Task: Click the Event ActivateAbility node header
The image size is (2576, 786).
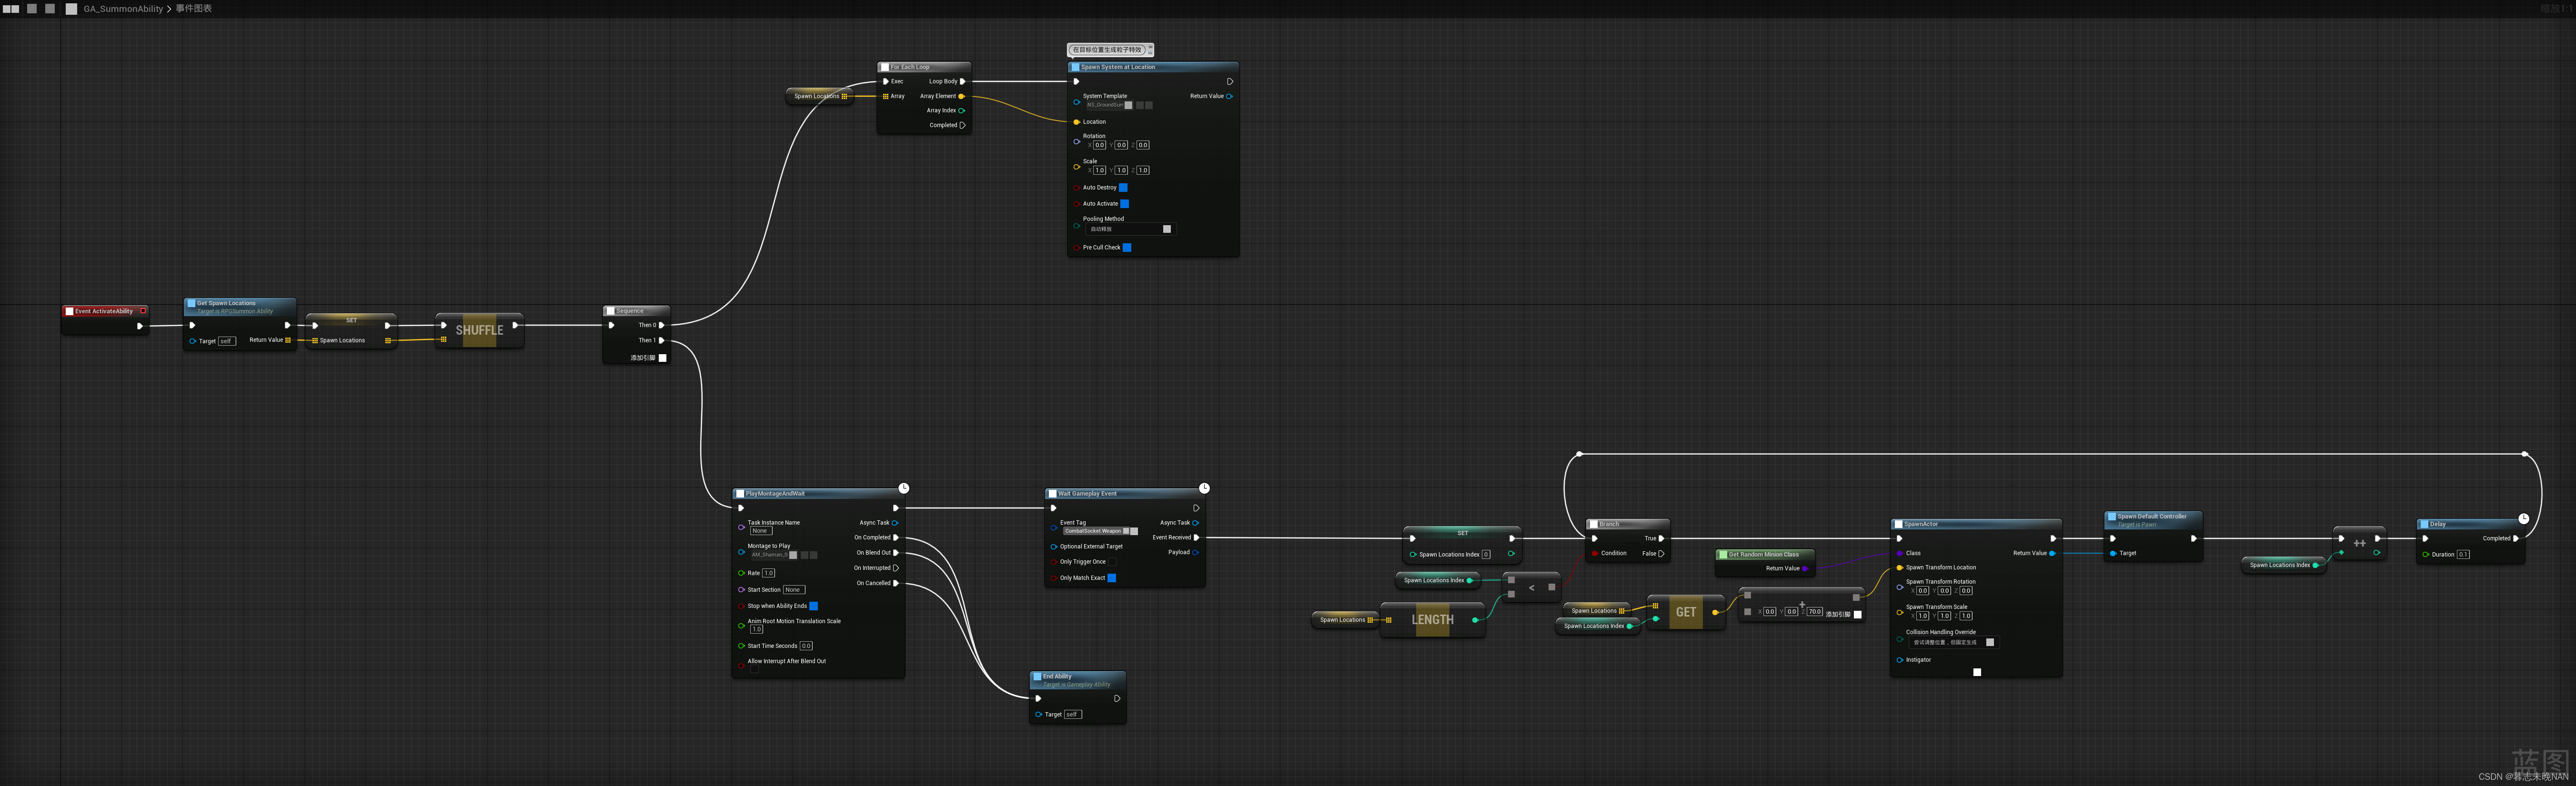Action: [104, 311]
